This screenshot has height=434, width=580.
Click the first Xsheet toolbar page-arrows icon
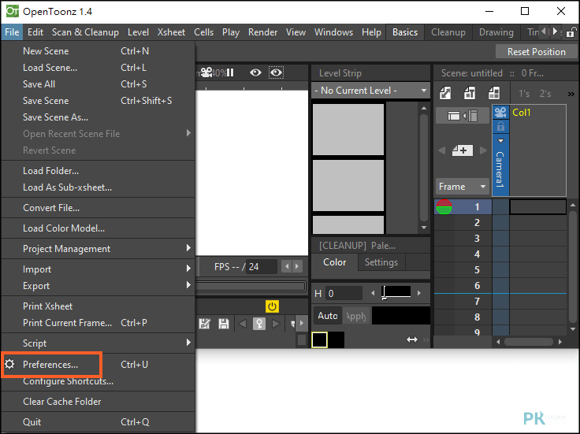(x=445, y=93)
